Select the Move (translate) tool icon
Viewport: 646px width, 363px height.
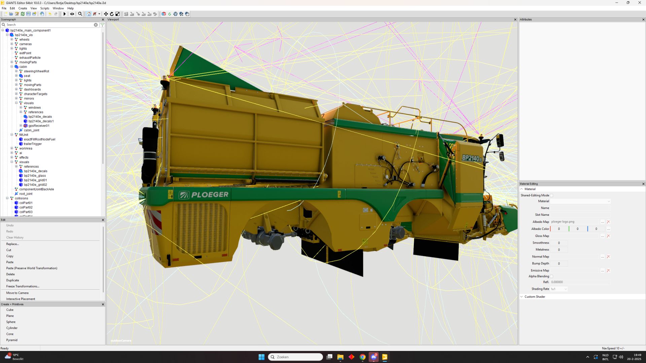[106, 14]
